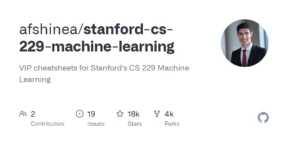Open the GitHub Octocat logo

click(263, 117)
